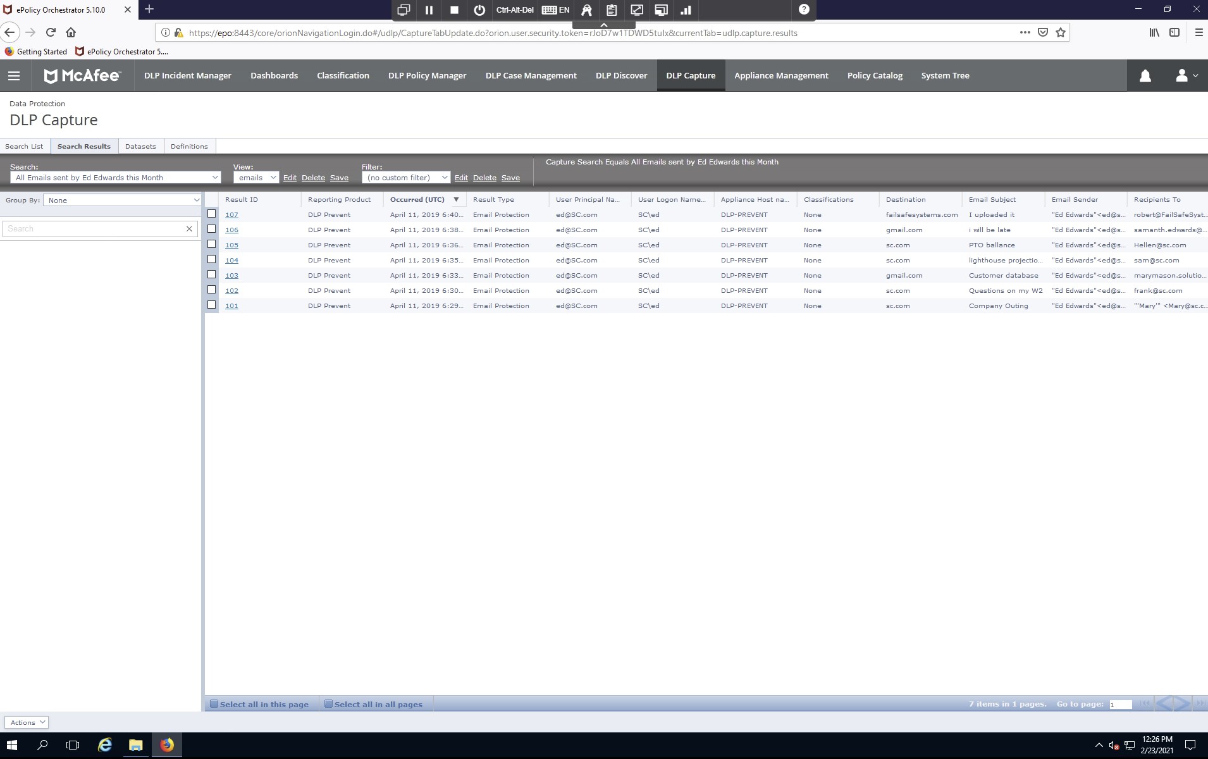Image resolution: width=1208 pixels, height=759 pixels.
Task: Send Ctrl-Alt-Del to the remote machine
Action: [515, 10]
